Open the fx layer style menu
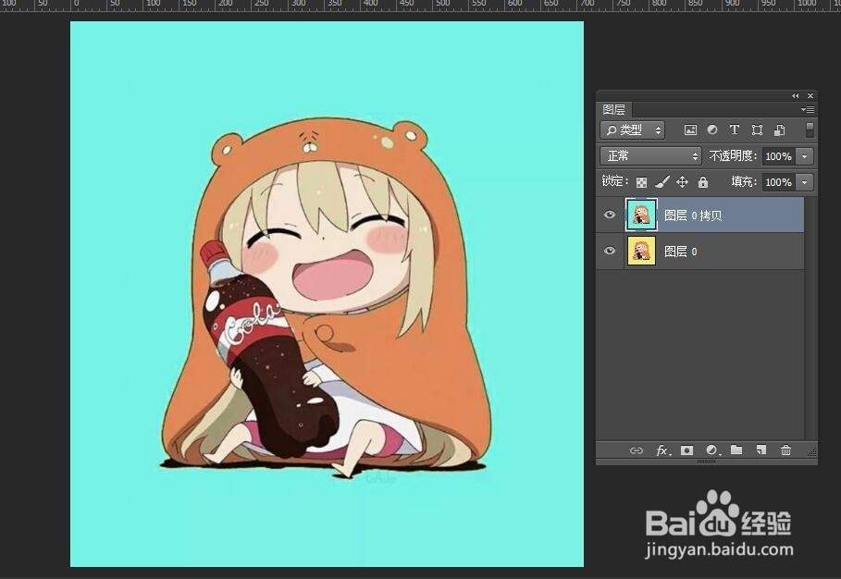841x579 pixels. coord(663,450)
